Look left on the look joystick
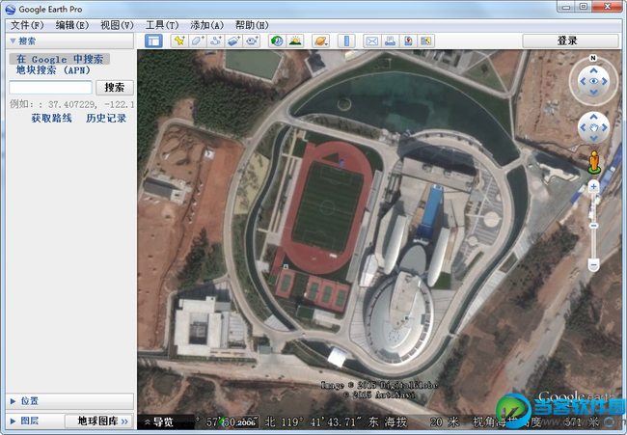This screenshot has width=627, height=435. [x=583, y=82]
